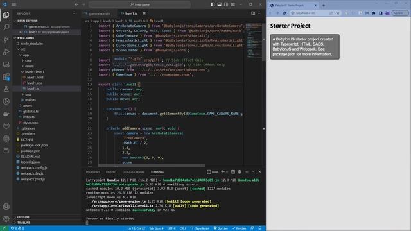Open level1.scss in the file tree
The width and height of the screenshot is (411, 231).
[x=35, y=83]
